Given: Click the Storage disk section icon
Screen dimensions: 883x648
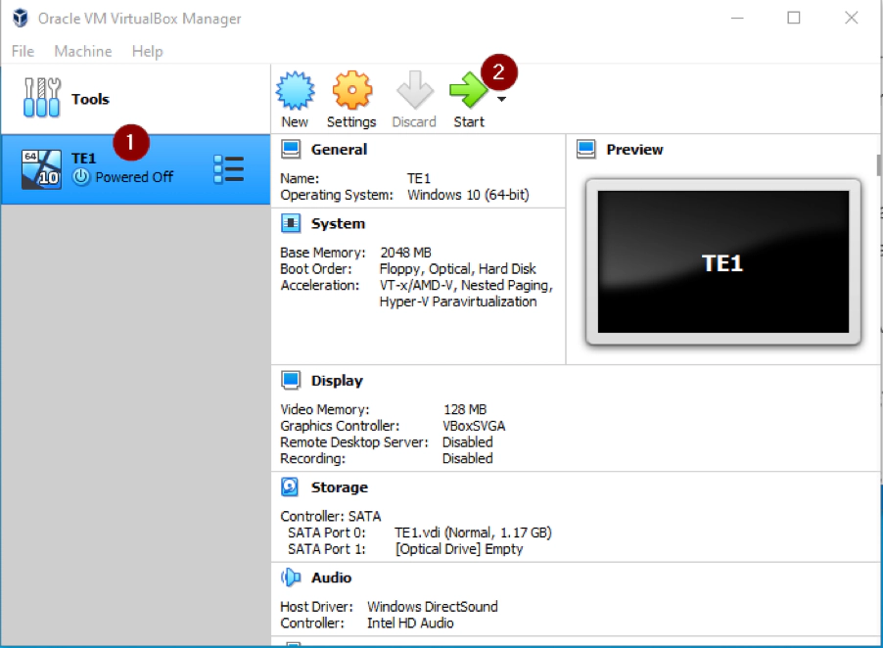Looking at the screenshot, I should 291,486.
